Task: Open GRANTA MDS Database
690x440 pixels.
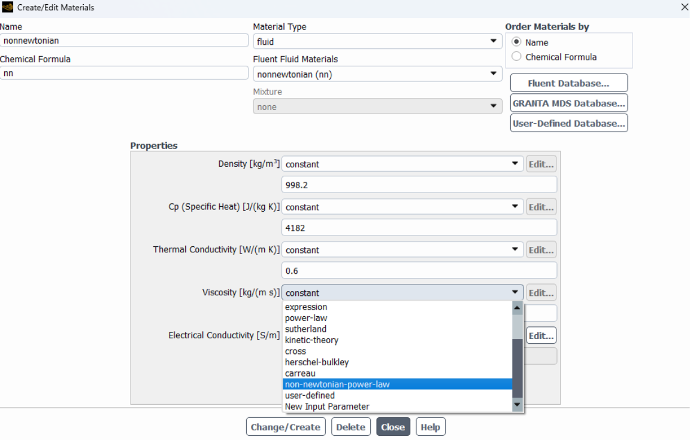Action: click(x=568, y=103)
